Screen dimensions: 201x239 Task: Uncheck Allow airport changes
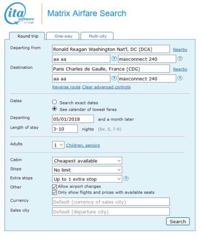coord(55,187)
